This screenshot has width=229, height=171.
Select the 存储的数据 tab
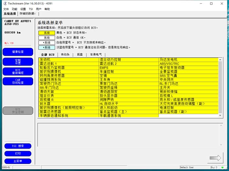point(28,14)
